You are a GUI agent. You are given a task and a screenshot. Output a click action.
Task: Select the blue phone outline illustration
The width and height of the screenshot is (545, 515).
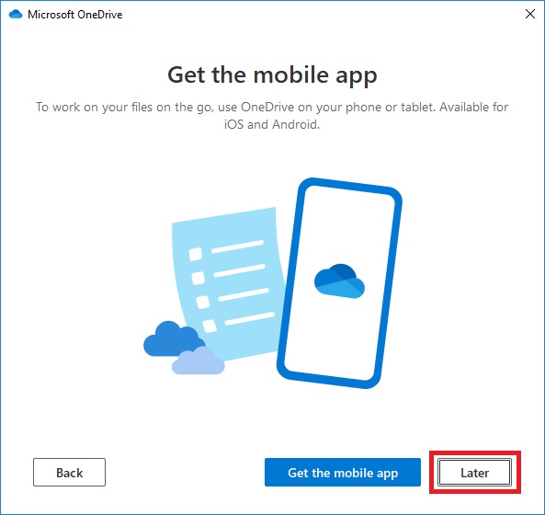[339, 283]
